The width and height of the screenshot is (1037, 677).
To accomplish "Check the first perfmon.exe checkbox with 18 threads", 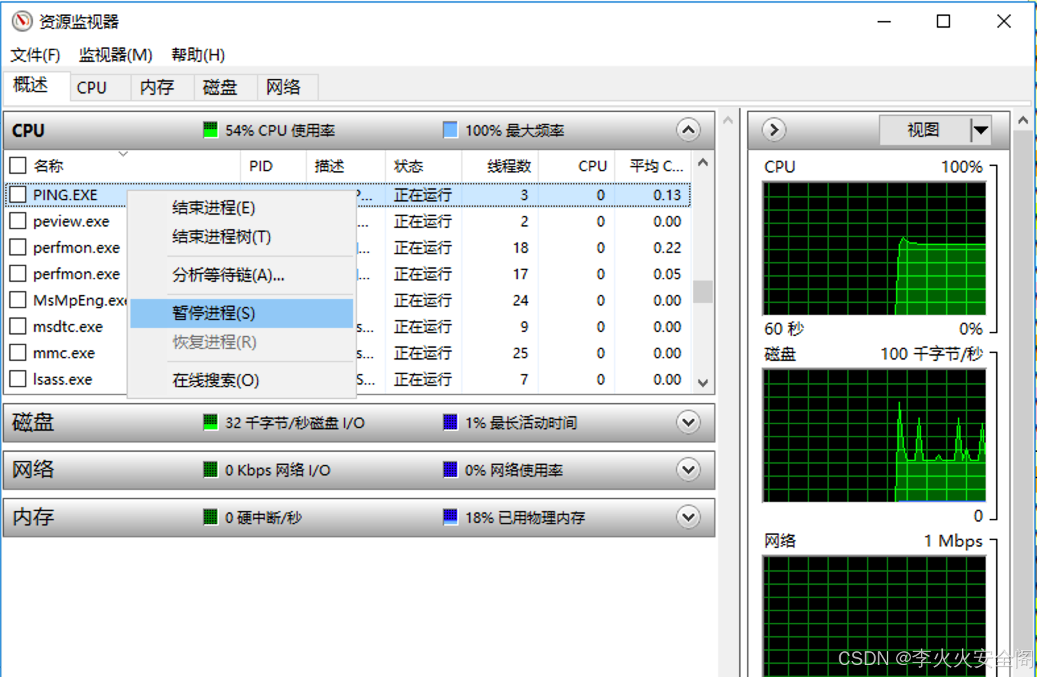I will (x=18, y=247).
